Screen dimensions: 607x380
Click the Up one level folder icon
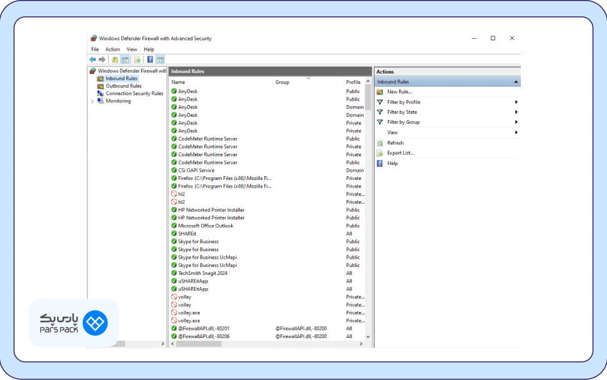tap(115, 59)
